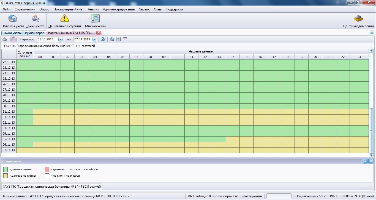
Task: Click the green данные сняты legend swatch
Action: (x=5, y=170)
